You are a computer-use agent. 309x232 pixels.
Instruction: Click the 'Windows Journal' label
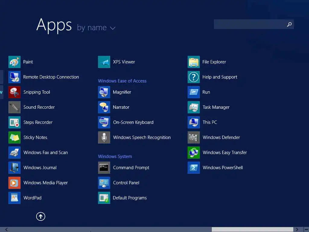pos(40,167)
